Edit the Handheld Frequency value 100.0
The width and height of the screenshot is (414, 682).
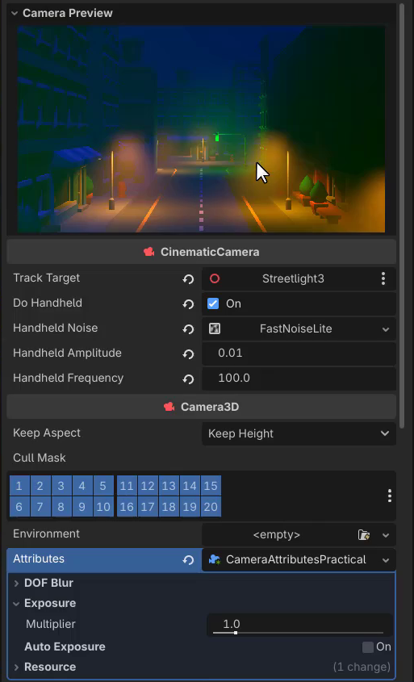299,379
